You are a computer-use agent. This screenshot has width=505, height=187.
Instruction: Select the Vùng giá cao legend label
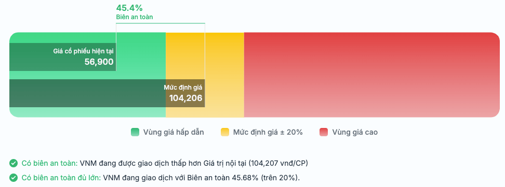click(355, 132)
